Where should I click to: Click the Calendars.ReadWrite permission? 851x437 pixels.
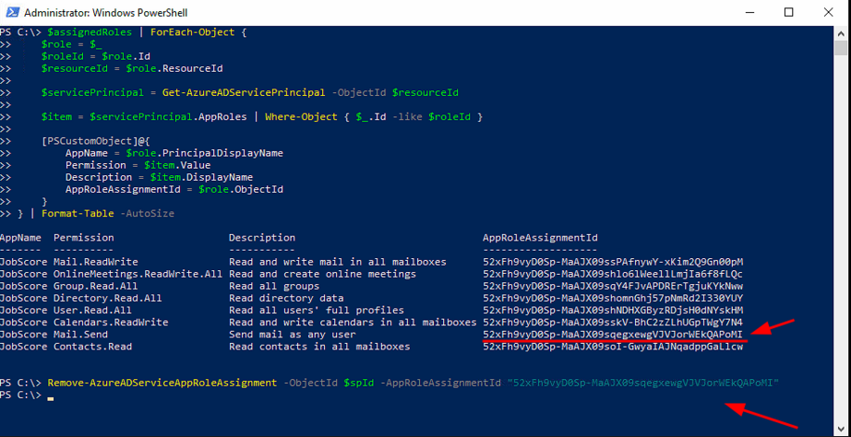coord(111,322)
